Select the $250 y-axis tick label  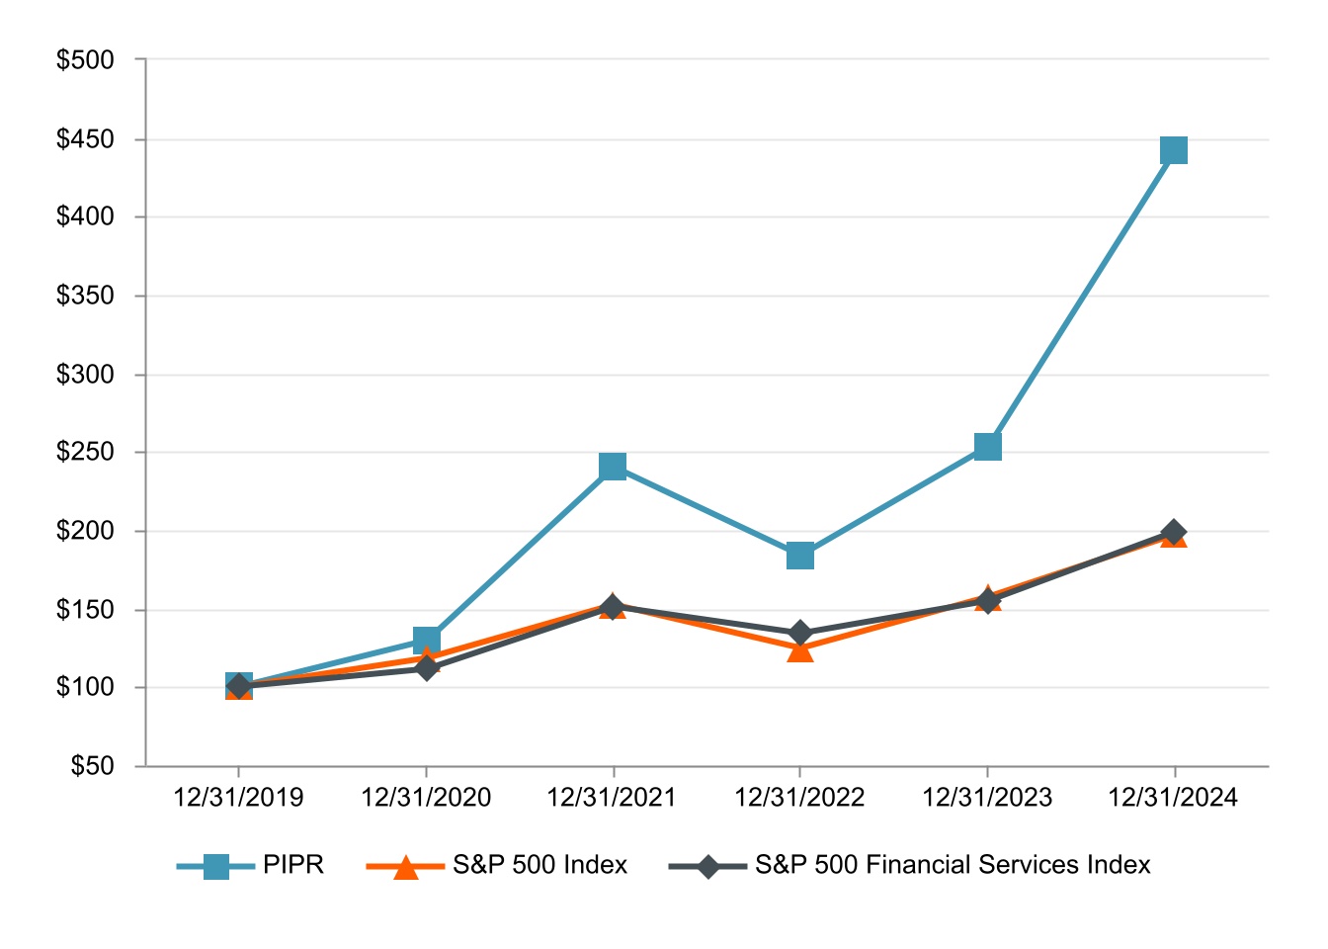point(85,453)
